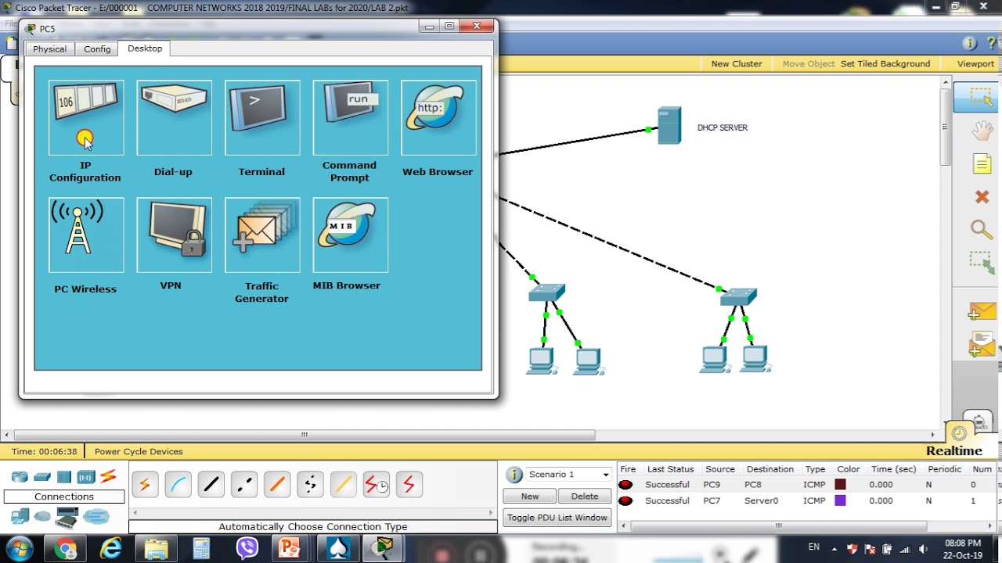Add a Complex PDU envelope

click(982, 344)
